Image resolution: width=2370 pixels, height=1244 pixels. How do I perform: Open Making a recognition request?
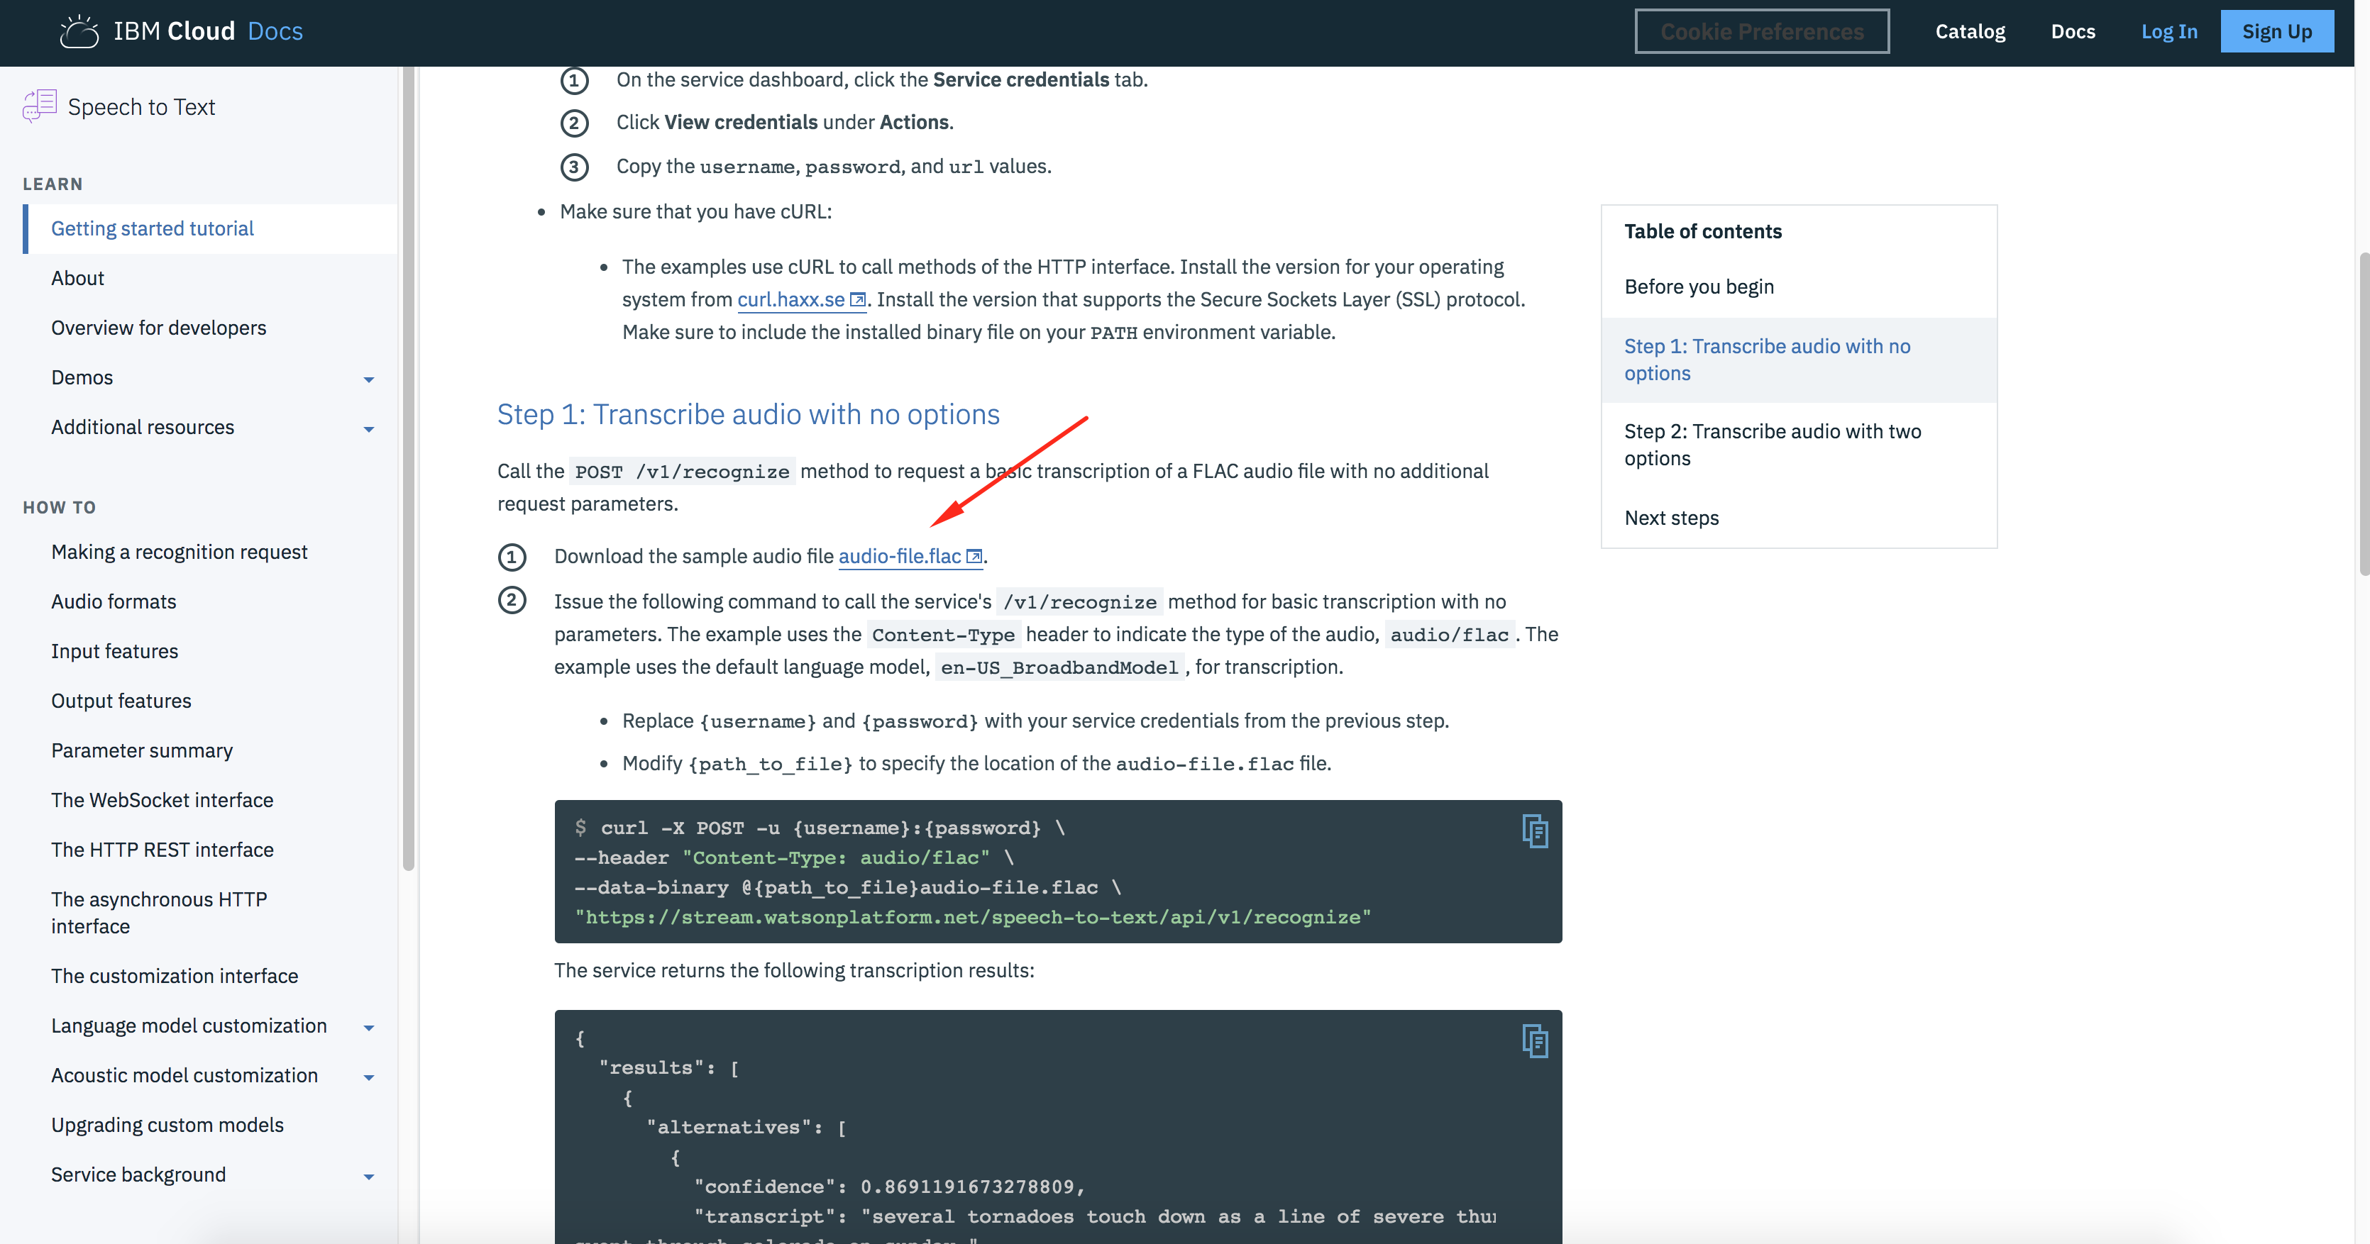[x=180, y=552]
